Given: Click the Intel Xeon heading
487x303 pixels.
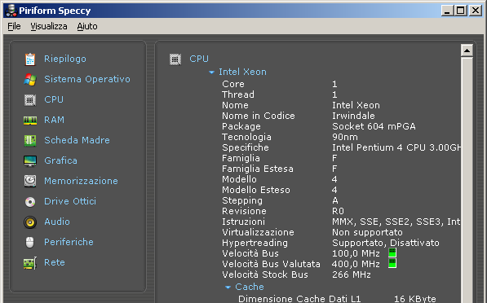Looking at the screenshot, I should 242,72.
